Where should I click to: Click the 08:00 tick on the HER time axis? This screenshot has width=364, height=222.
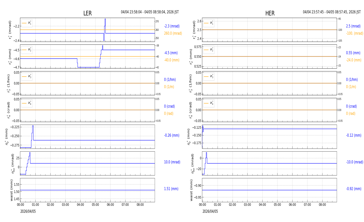pyautogui.click(x=322, y=205)
